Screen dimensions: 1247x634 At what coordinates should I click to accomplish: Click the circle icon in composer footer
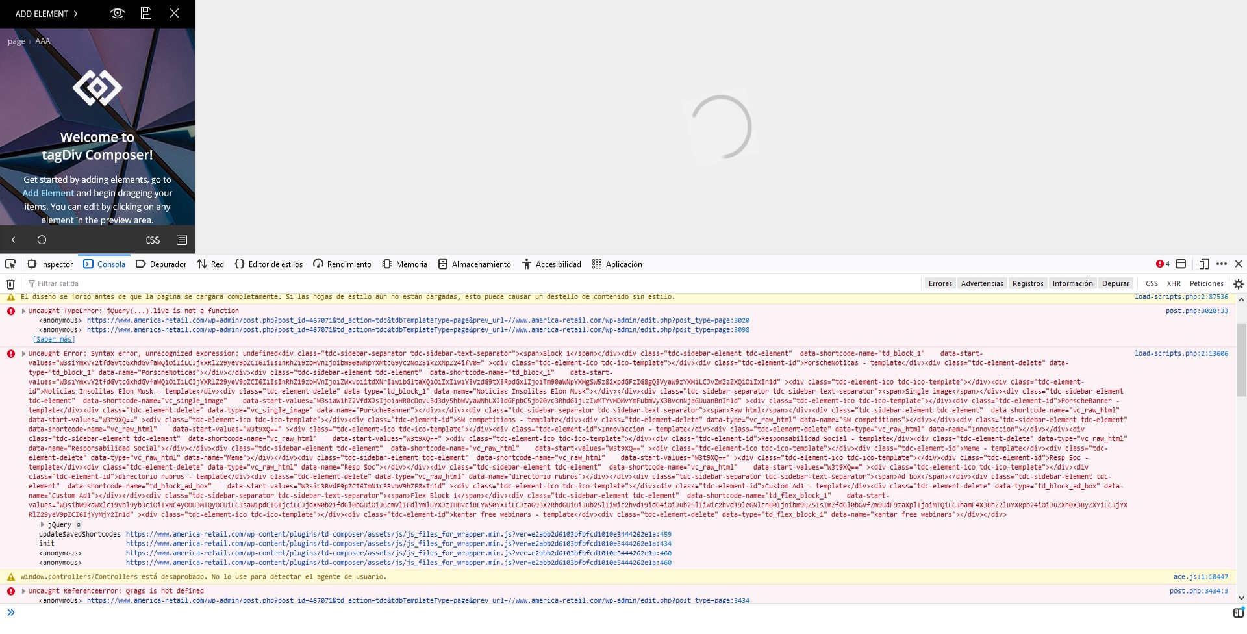[x=42, y=240]
